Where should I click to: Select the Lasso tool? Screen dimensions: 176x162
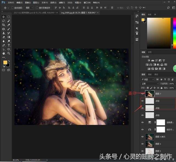[x=4, y=21]
